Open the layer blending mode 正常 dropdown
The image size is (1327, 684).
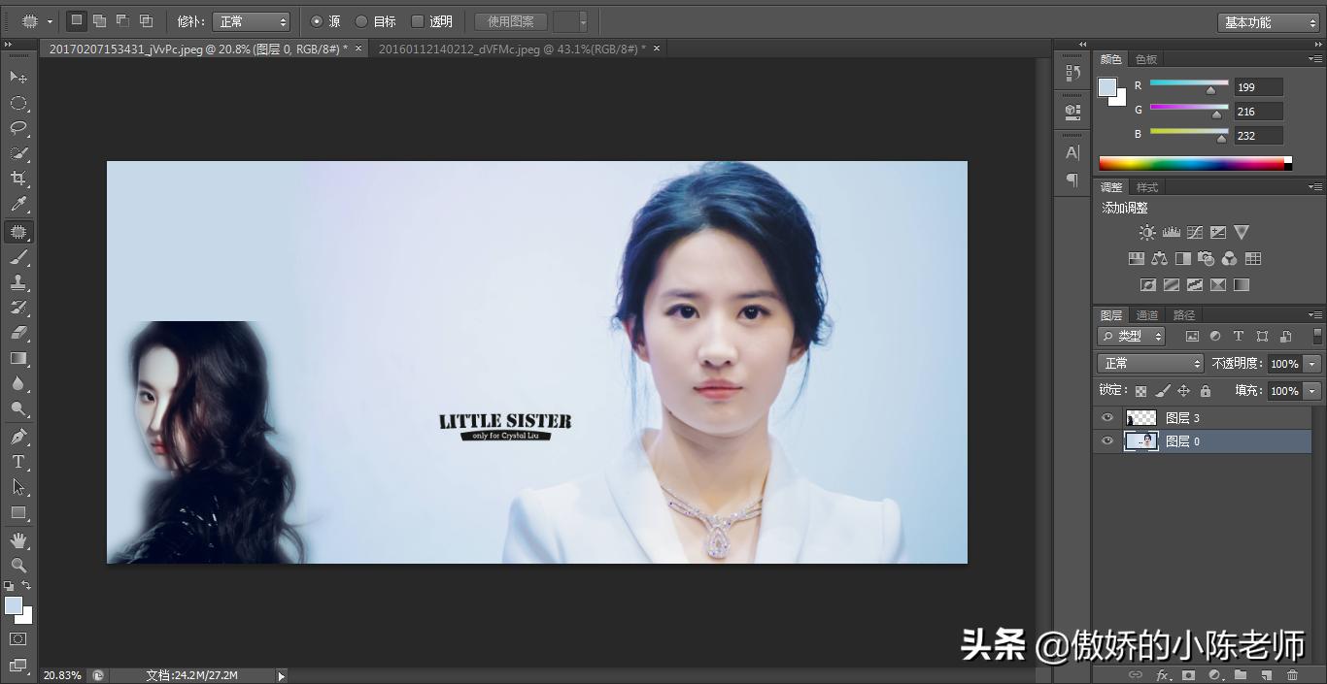(x=1150, y=363)
